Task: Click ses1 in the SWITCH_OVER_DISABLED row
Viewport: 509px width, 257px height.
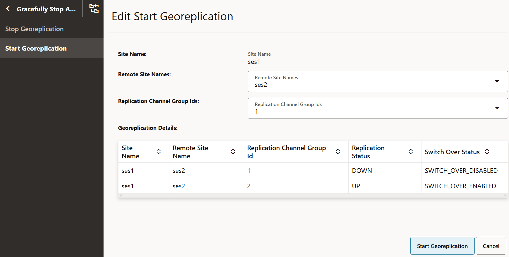Action: pos(144,170)
